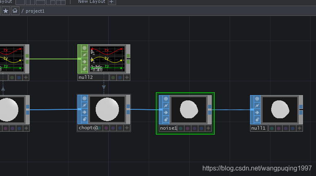Image resolution: width=316 pixels, height=176 pixels.
Task: Activate the viewer-active plus flag on null1
Action: click(299, 128)
